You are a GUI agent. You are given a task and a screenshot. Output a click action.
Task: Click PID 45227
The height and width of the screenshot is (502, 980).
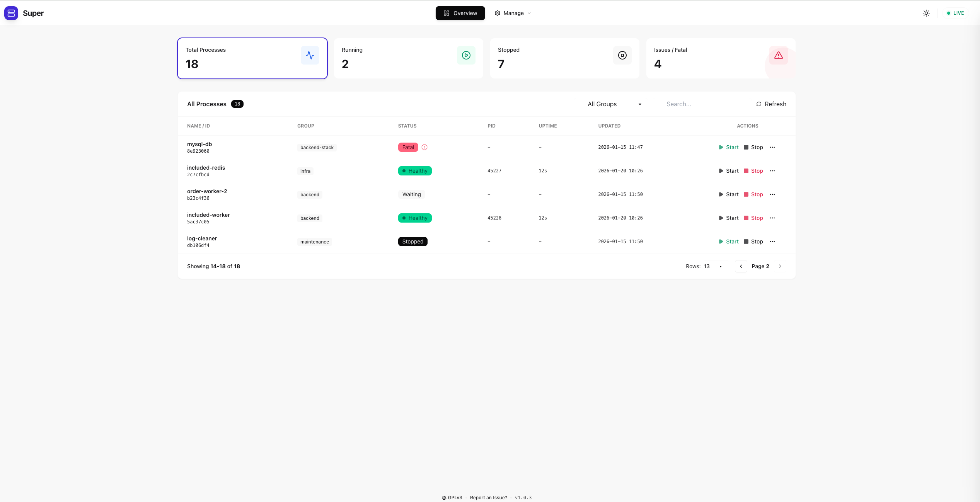(x=494, y=171)
